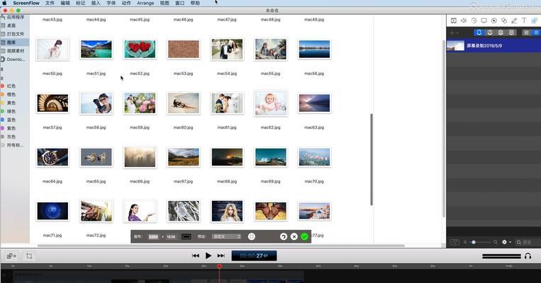Open the 文件 menu
The height and width of the screenshot is (283, 541).
(x=50, y=3)
